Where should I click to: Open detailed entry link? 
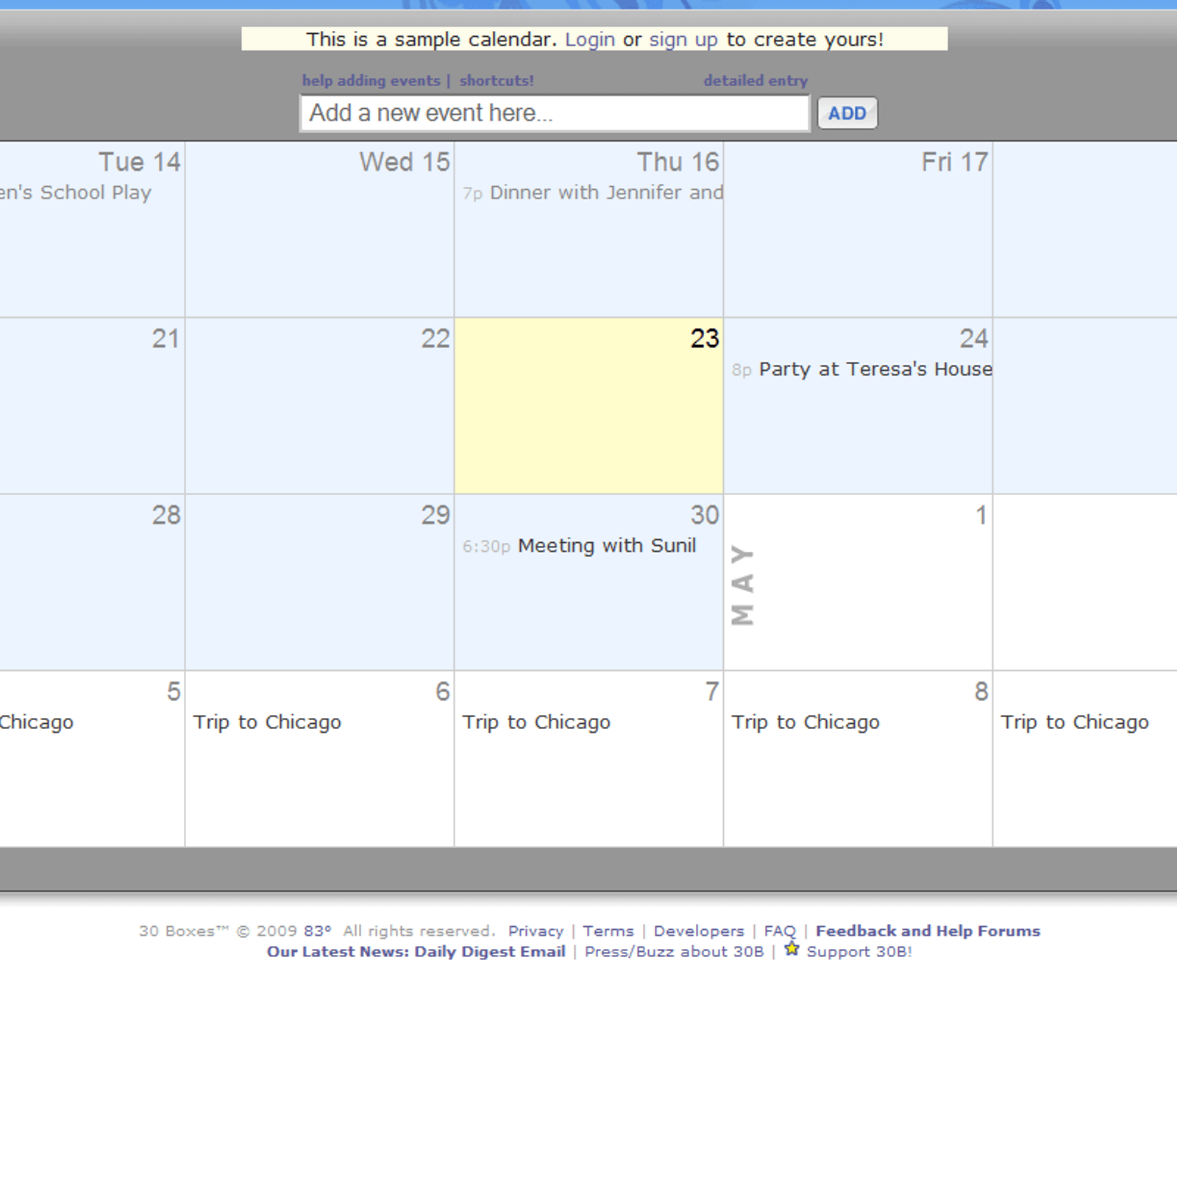pyautogui.click(x=755, y=81)
